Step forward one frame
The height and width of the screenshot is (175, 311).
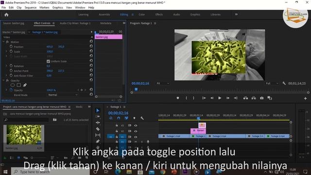(x=228, y=98)
